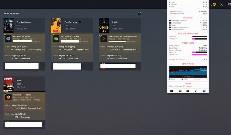Screen dimensions: 231x135
Task: Click Firefox client icon on Blow card
Action: 8,97
